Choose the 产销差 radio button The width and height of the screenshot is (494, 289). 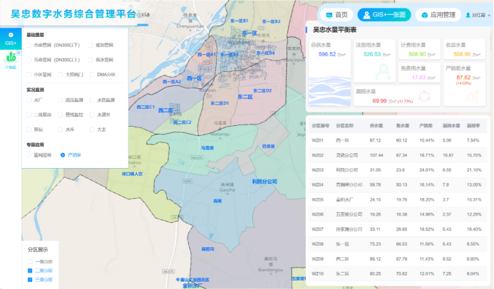click(63, 154)
